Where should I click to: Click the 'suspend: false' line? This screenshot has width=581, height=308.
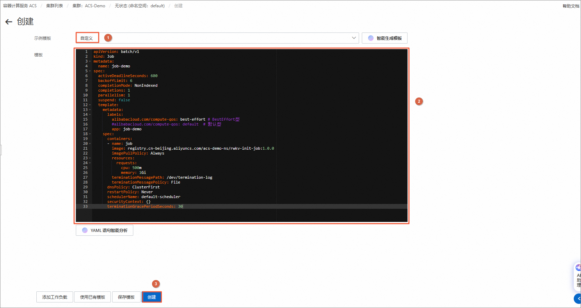tap(114, 100)
